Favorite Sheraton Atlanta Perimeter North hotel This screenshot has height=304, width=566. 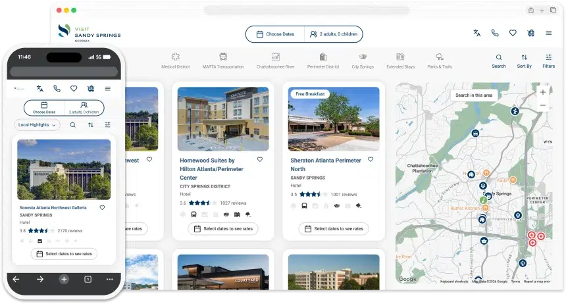(x=371, y=159)
